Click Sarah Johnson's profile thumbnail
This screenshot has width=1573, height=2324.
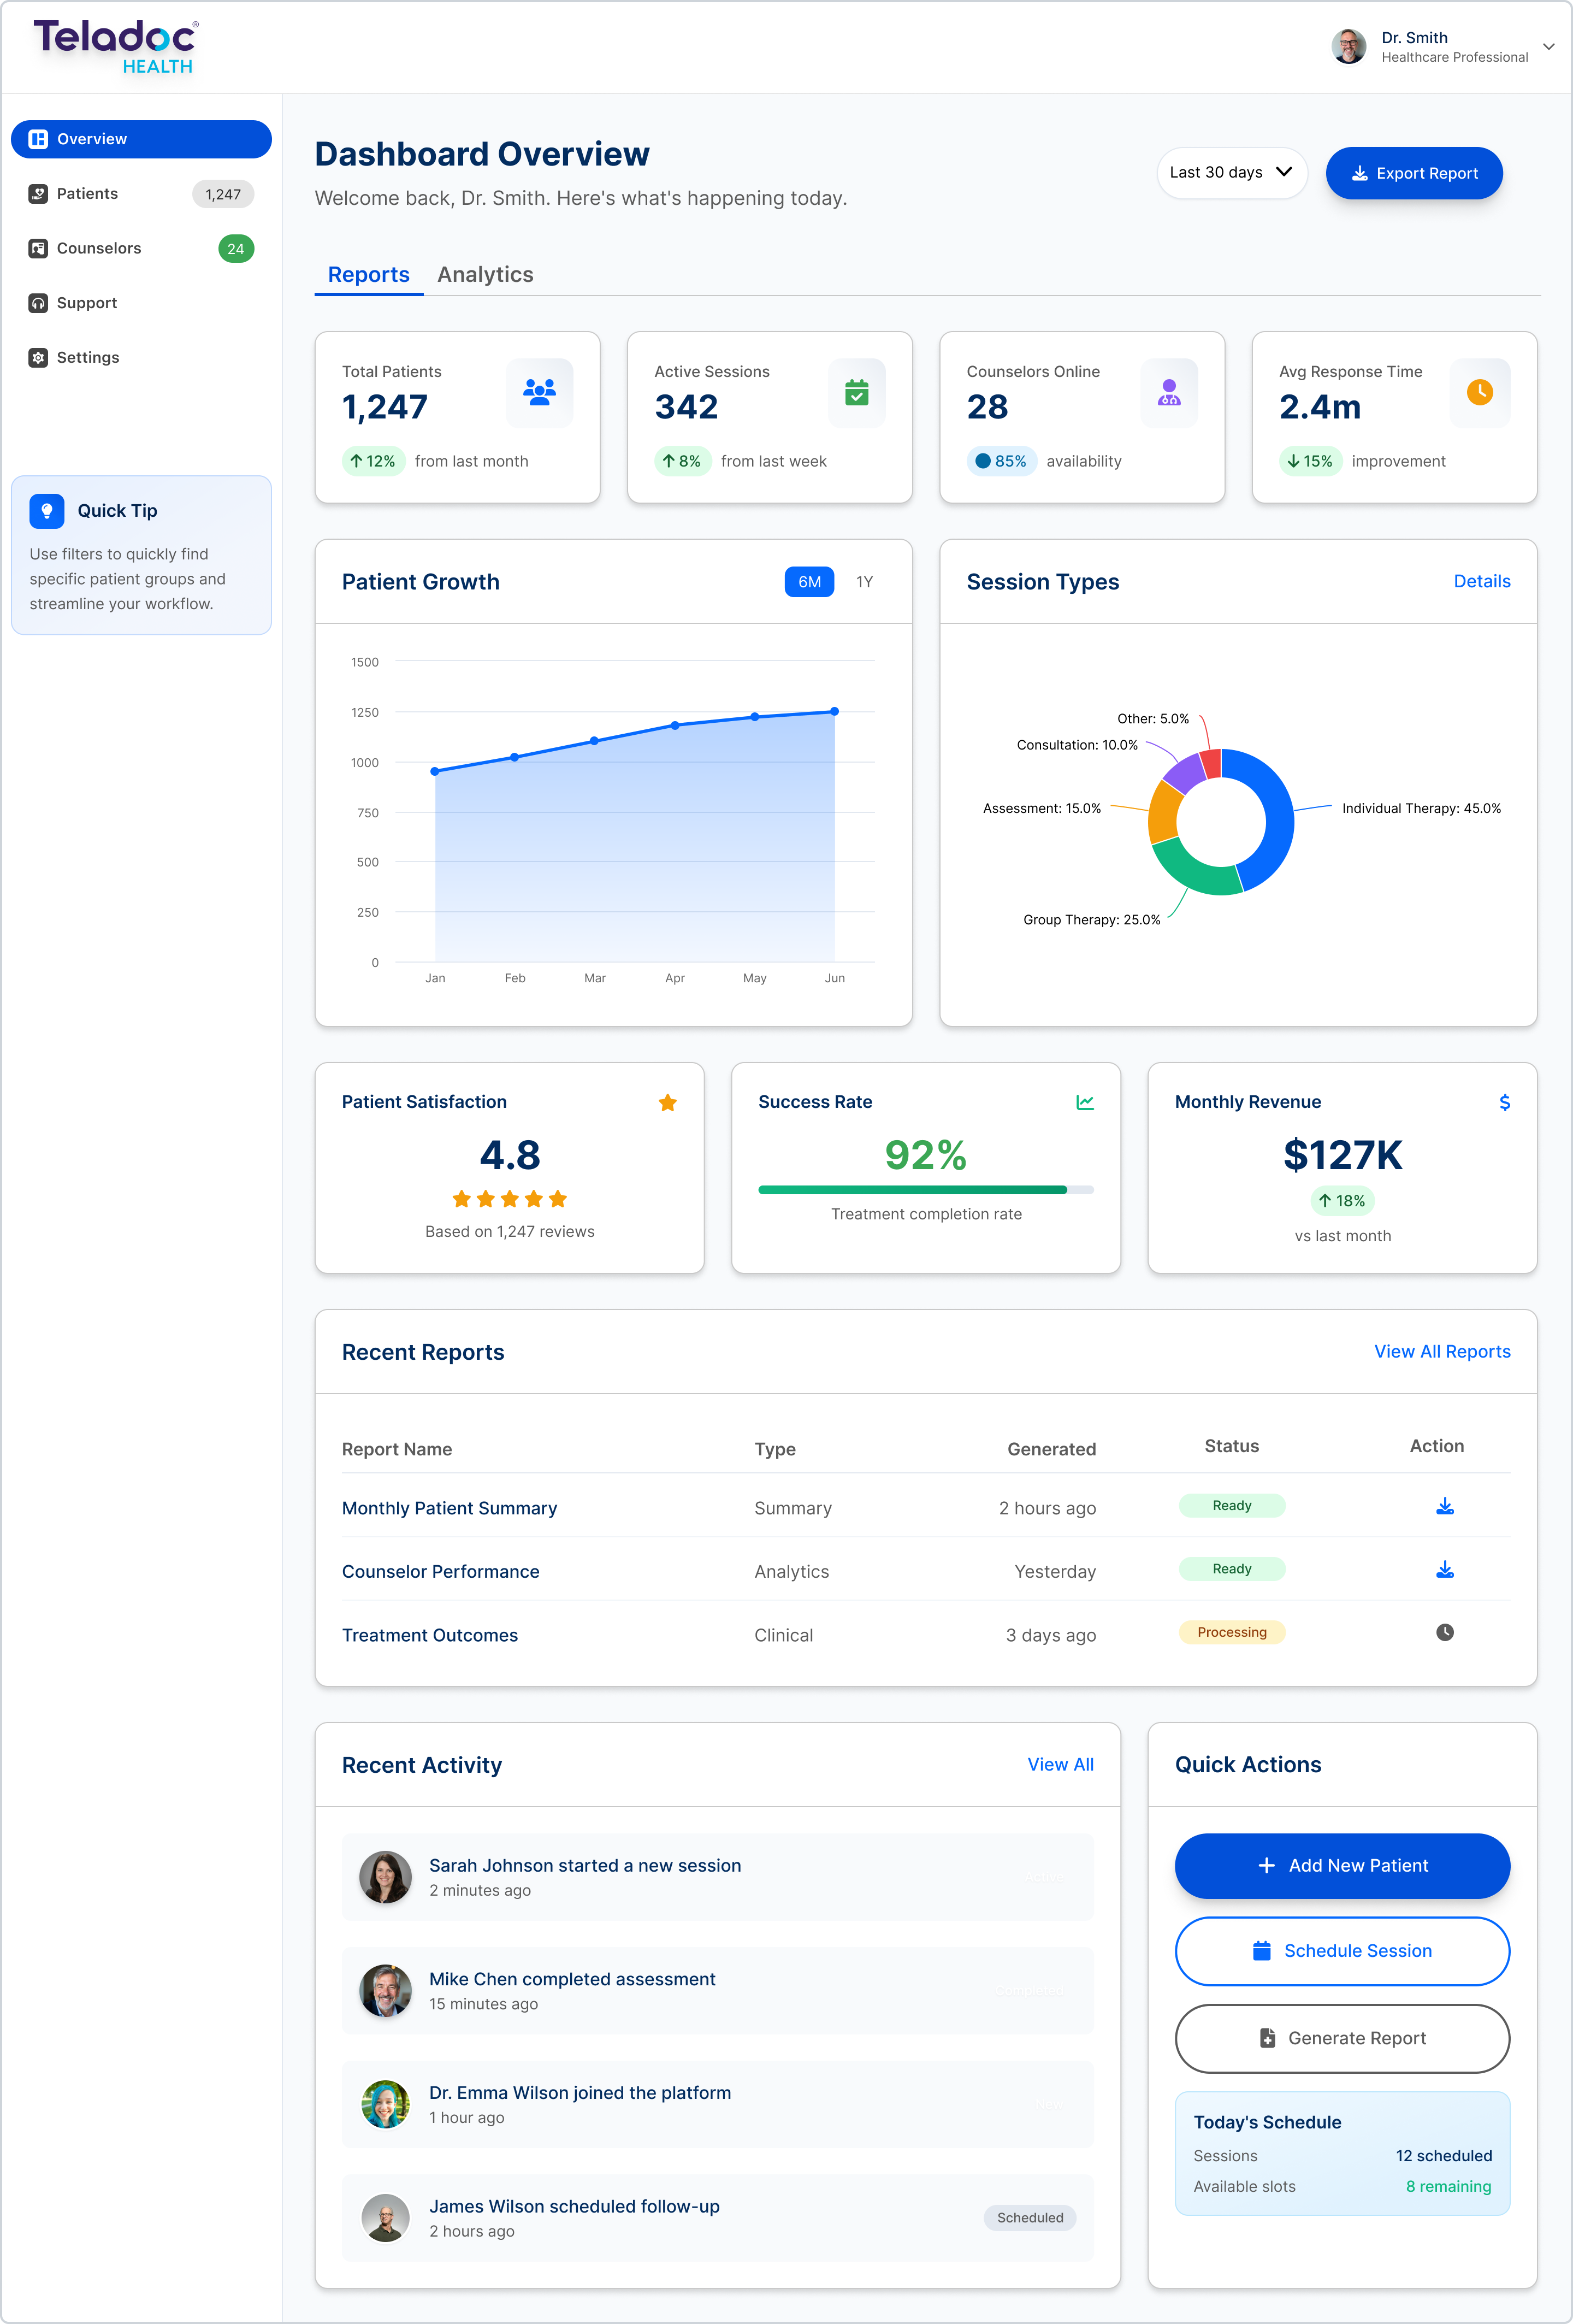point(385,1876)
